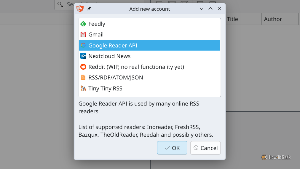This screenshot has height=169, width=300.
Task: Minimize the Add new account dialog
Action: 202,9
